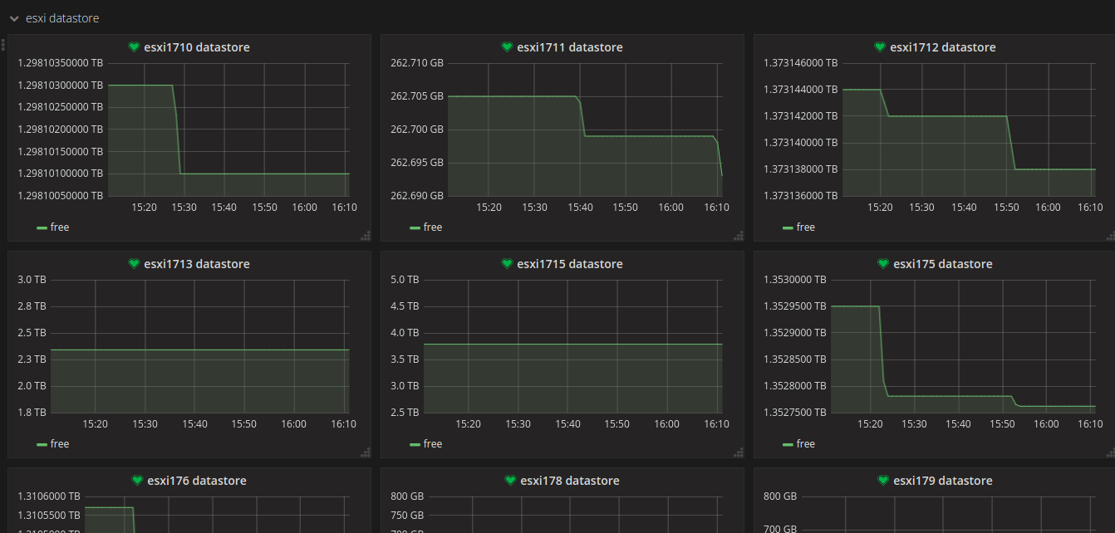Click 16:10 time label in esxi175 chart
Image resolution: width=1115 pixels, height=533 pixels.
pyautogui.click(x=1090, y=423)
